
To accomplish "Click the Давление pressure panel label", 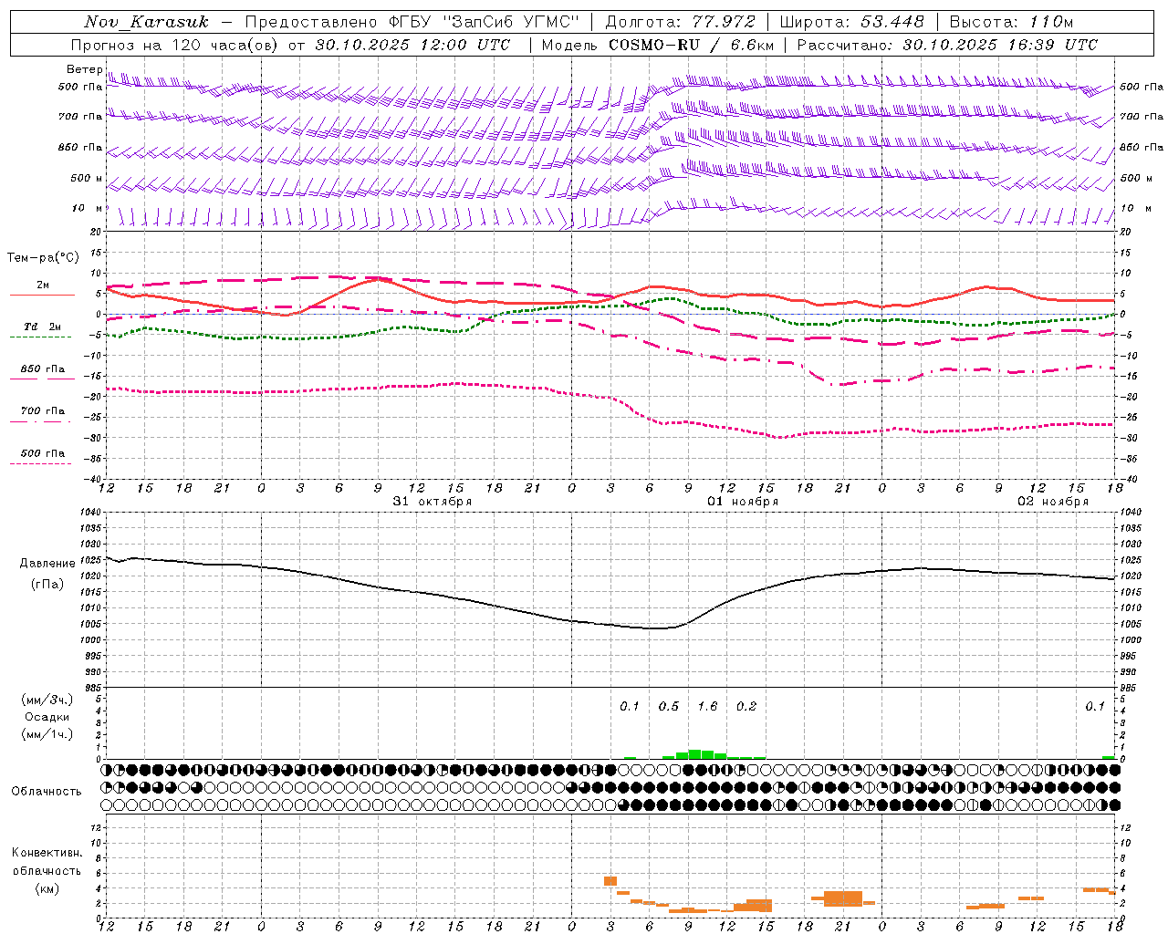I will tap(47, 564).
